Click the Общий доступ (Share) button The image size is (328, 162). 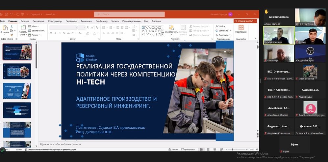tap(245, 21)
